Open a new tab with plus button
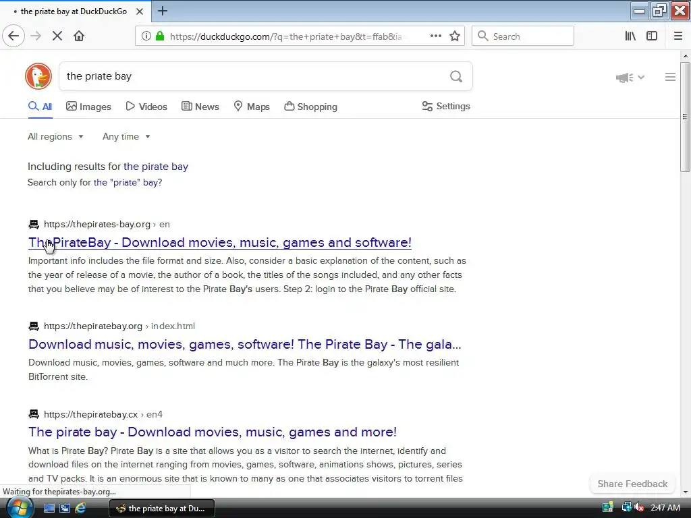This screenshot has height=518, width=691. pos(162,11)
